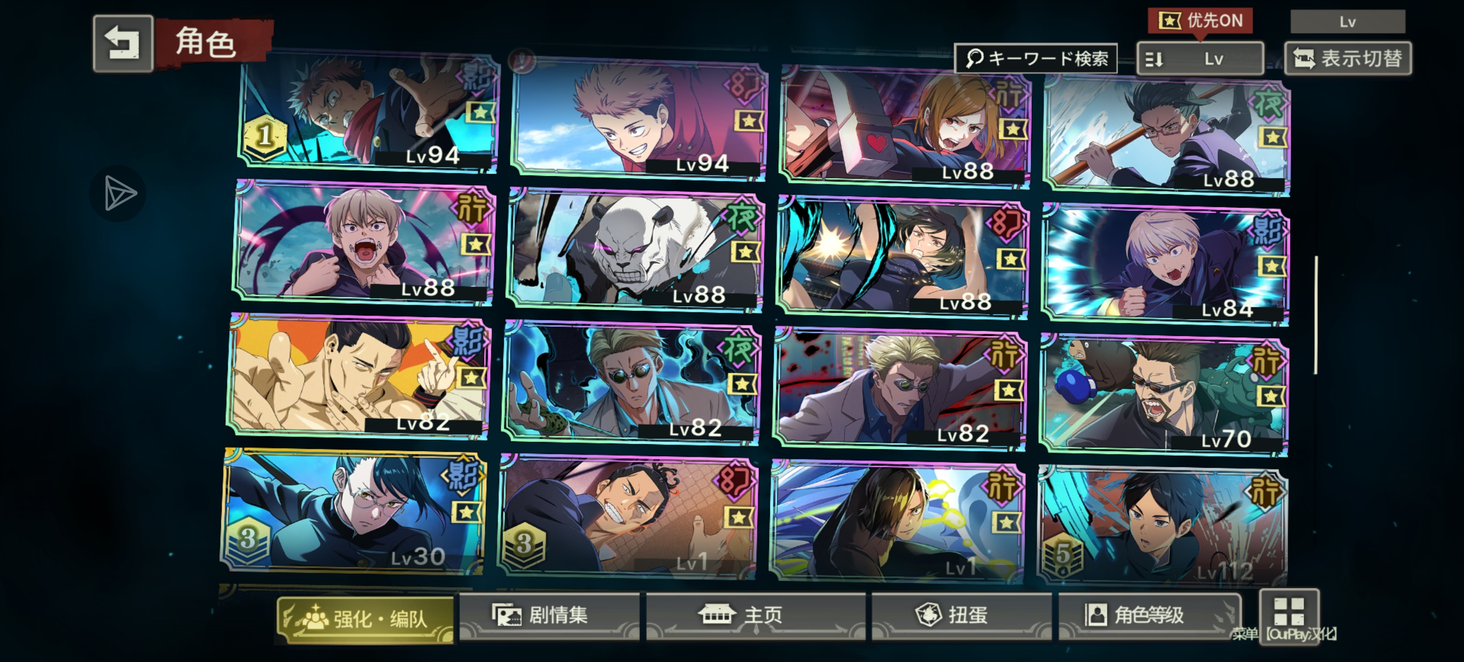Click the 角色等级 character level button
This screenshot has height=662, width=1464.
[1149, 616]
